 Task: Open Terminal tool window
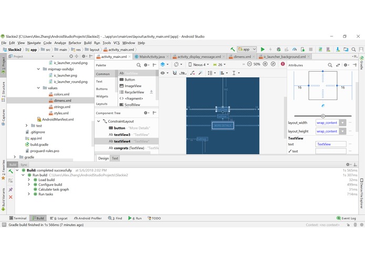click(x=18, y=218)
